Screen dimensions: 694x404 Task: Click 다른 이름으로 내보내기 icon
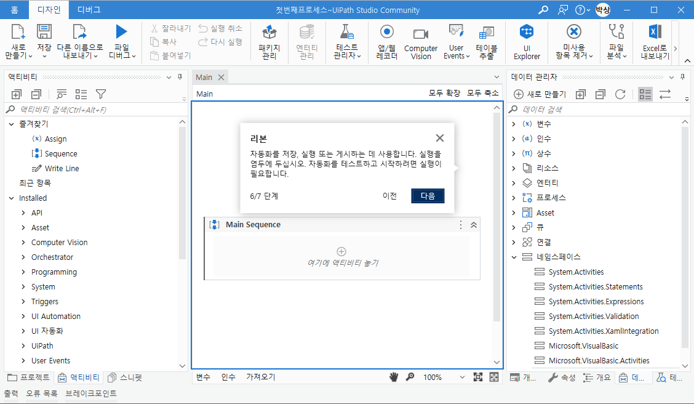[79, 32]
